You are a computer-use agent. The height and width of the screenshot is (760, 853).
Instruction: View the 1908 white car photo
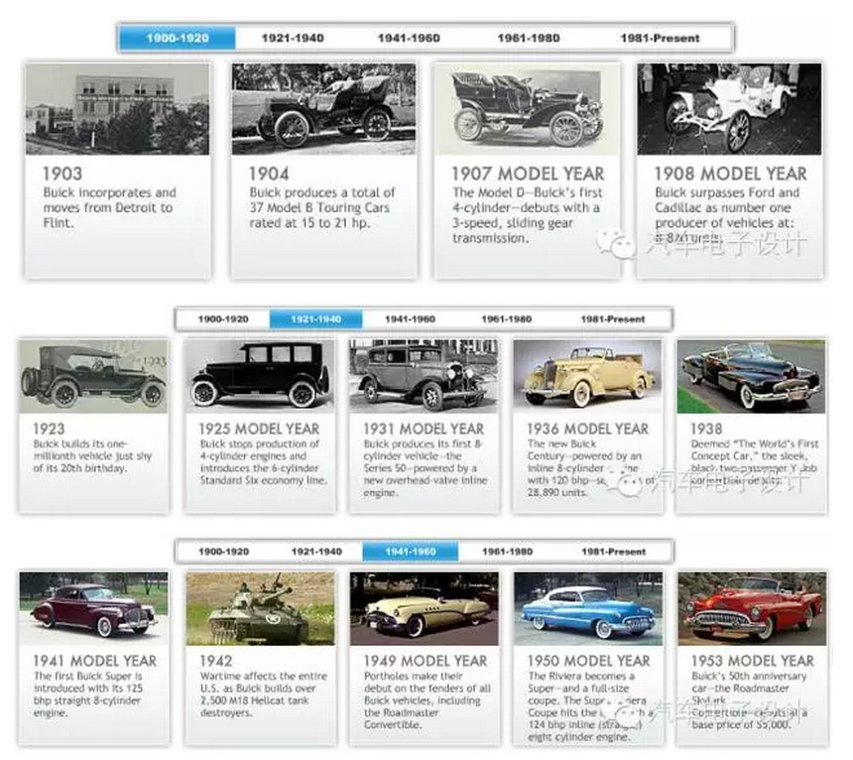[729, 109]
